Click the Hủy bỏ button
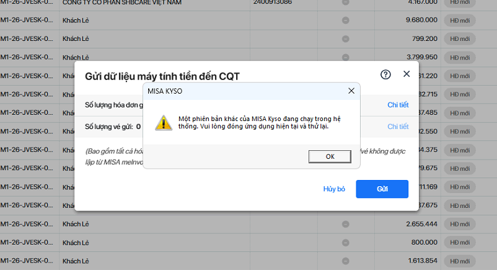 [334, 189]
